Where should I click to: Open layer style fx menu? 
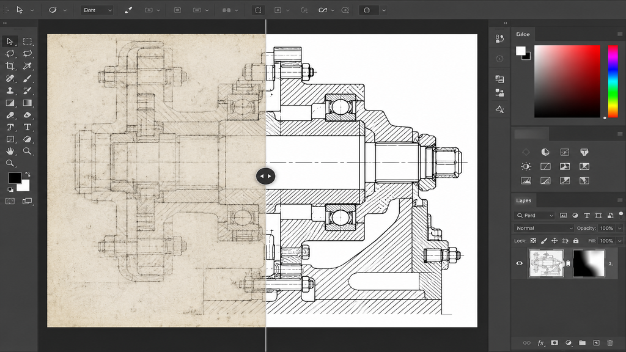coord(540,343)
